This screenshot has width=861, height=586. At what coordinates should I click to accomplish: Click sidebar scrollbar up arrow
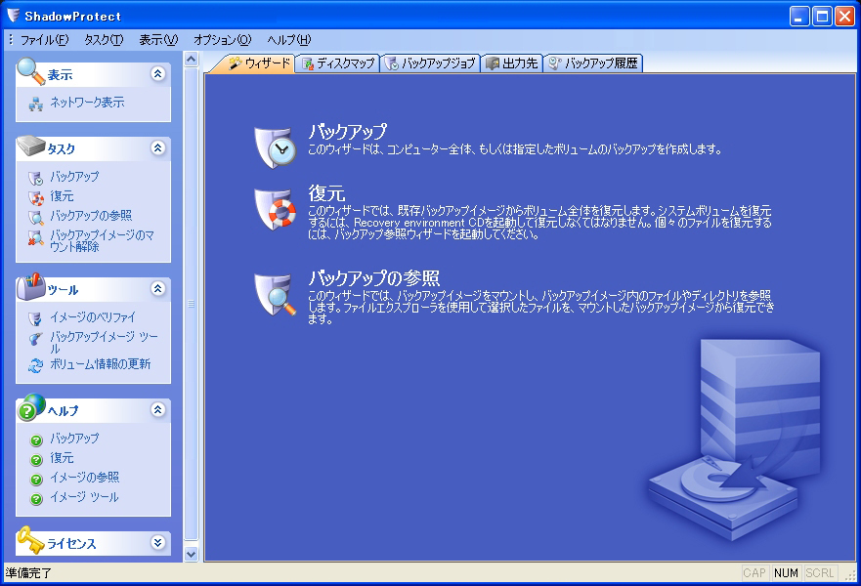click(x=192, y=59)
